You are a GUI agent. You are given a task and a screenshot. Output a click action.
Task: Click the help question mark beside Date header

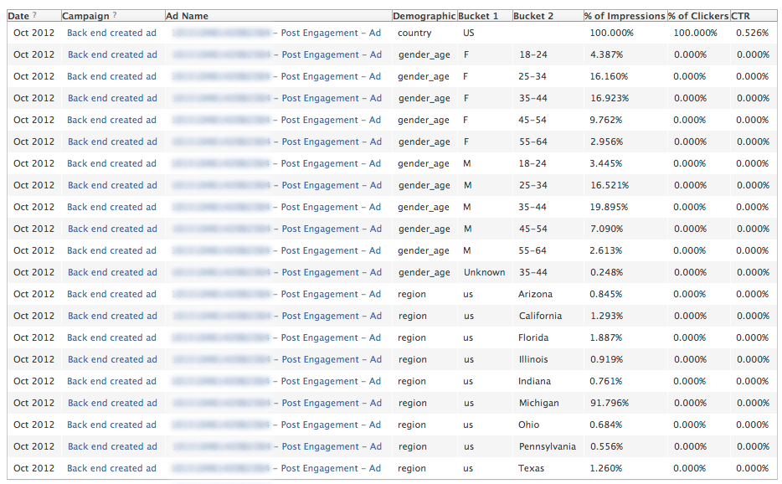(35, 16)
